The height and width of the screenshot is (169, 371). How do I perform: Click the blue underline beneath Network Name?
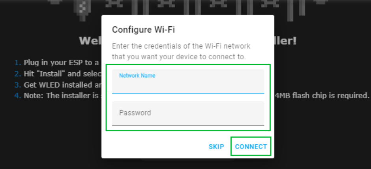(188, 94)
